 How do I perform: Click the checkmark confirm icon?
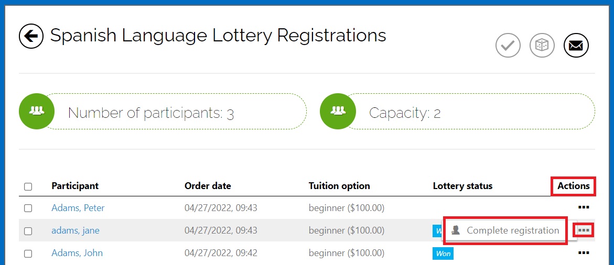(x=508, y=46)
